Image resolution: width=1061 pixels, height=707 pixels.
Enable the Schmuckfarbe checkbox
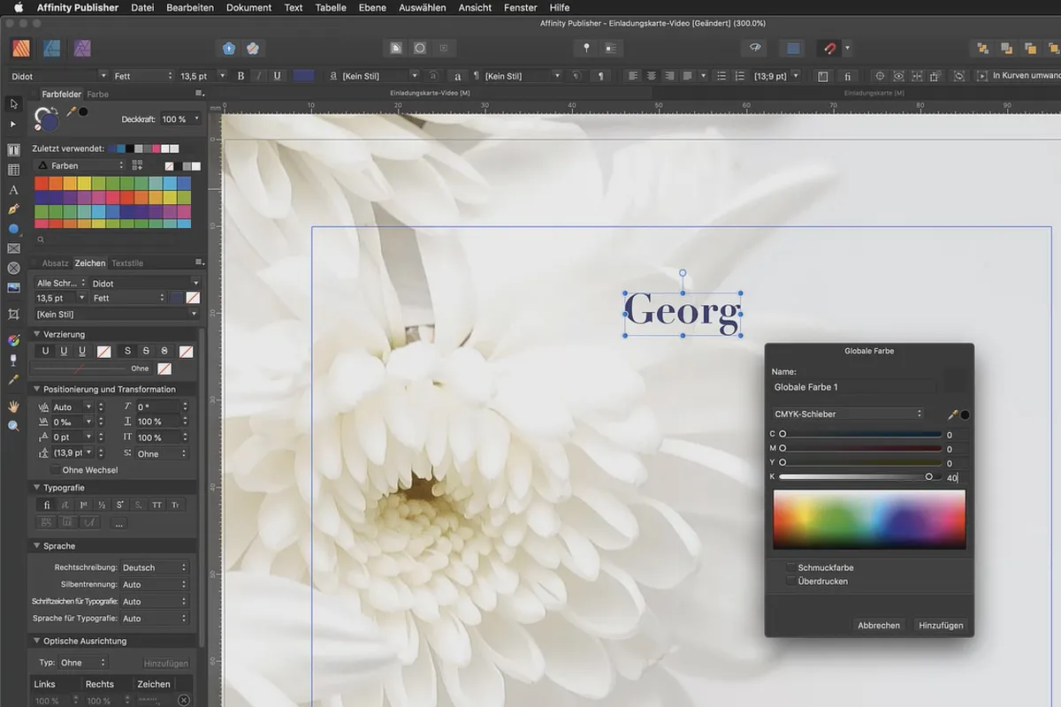(x=790, y=567)
